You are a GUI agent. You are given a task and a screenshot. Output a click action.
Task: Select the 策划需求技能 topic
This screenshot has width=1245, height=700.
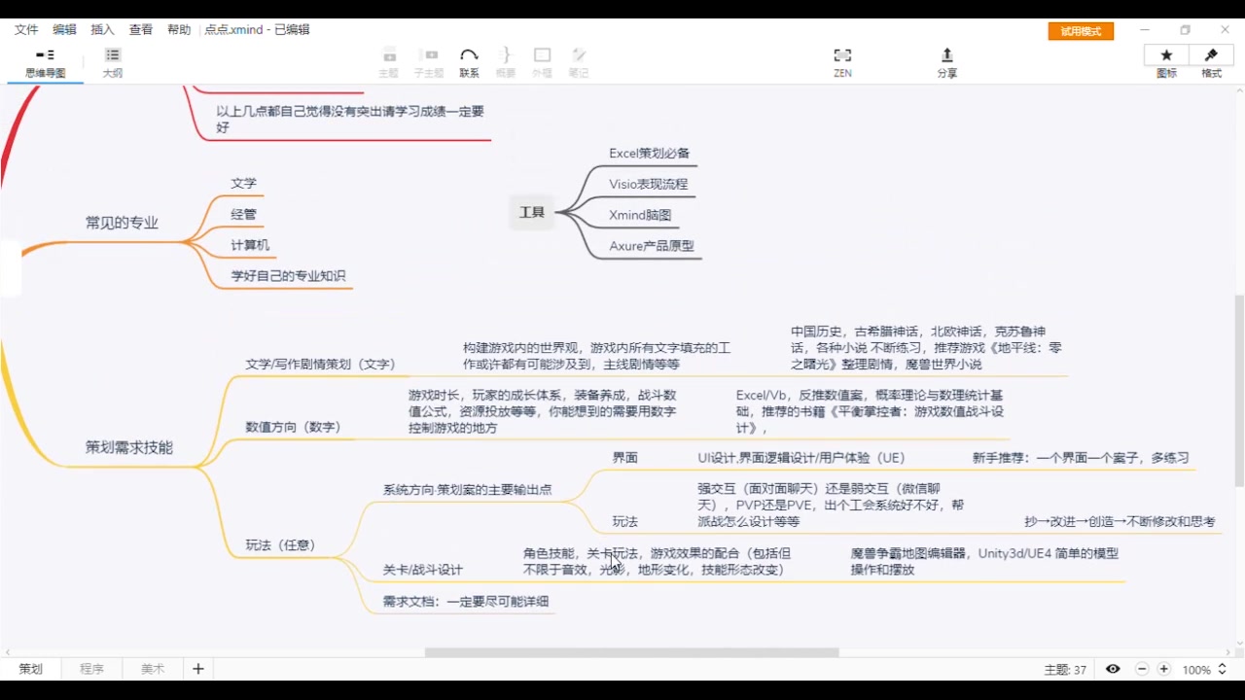tap(128, 447)
